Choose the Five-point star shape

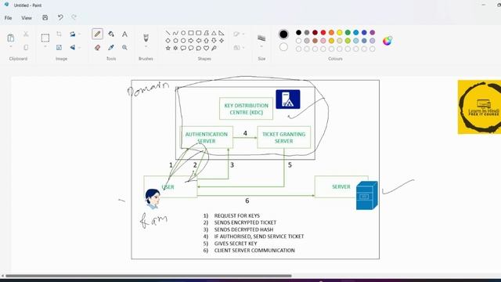click(x=168, y=49)
